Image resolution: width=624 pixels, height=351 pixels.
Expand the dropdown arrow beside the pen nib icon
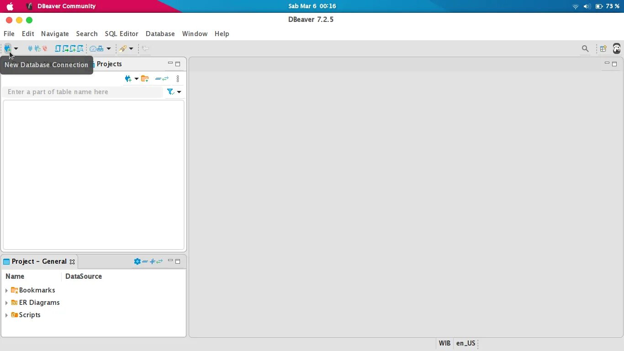click(131, 48)
